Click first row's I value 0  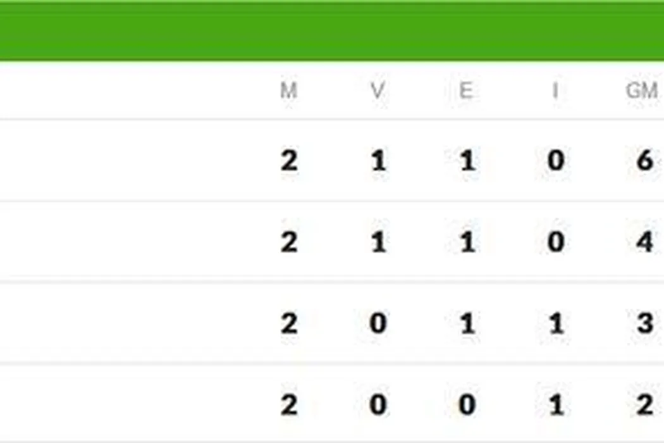[x=556, y=161]
